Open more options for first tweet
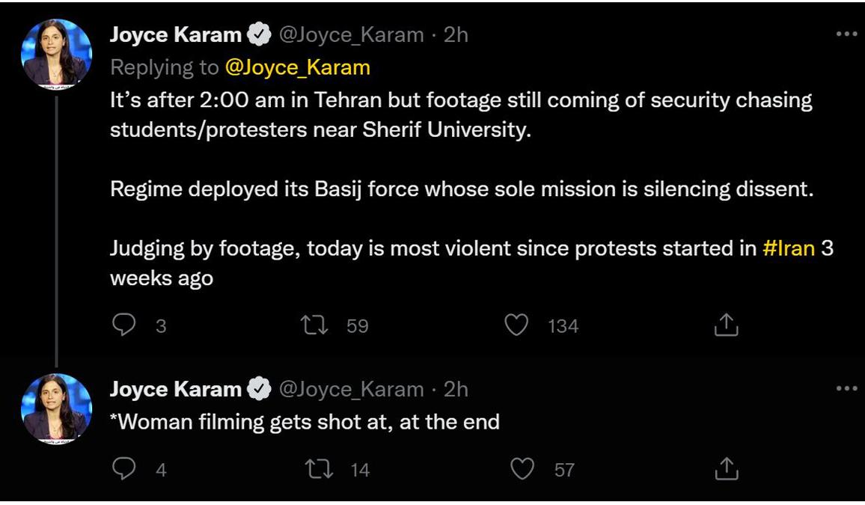 [x=846, y=34]
